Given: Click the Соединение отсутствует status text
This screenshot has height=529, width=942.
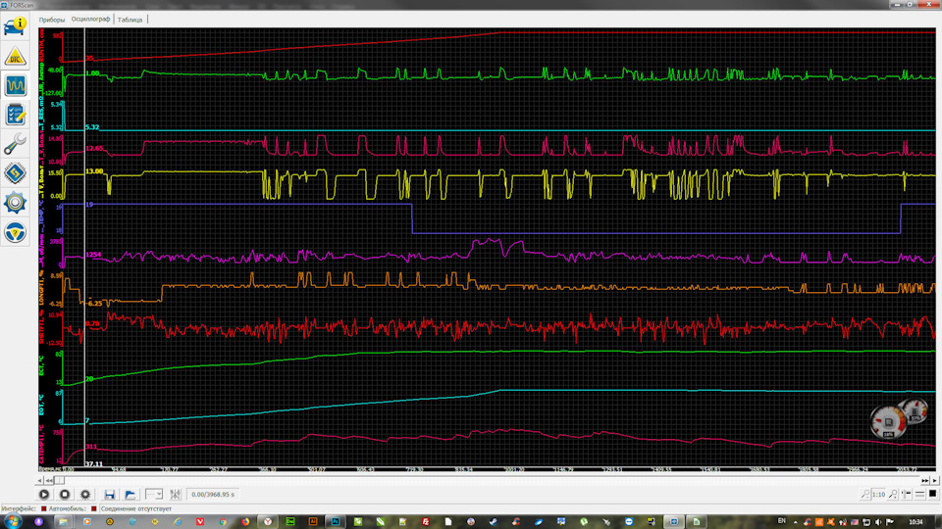Looking at the screenshot, I should point(135,508).
